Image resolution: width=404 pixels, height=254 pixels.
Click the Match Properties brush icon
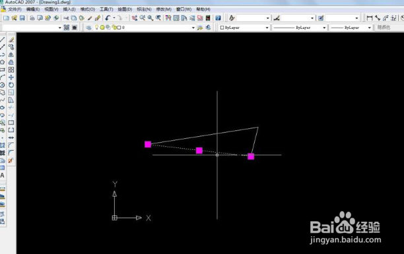tap(90, 18)
